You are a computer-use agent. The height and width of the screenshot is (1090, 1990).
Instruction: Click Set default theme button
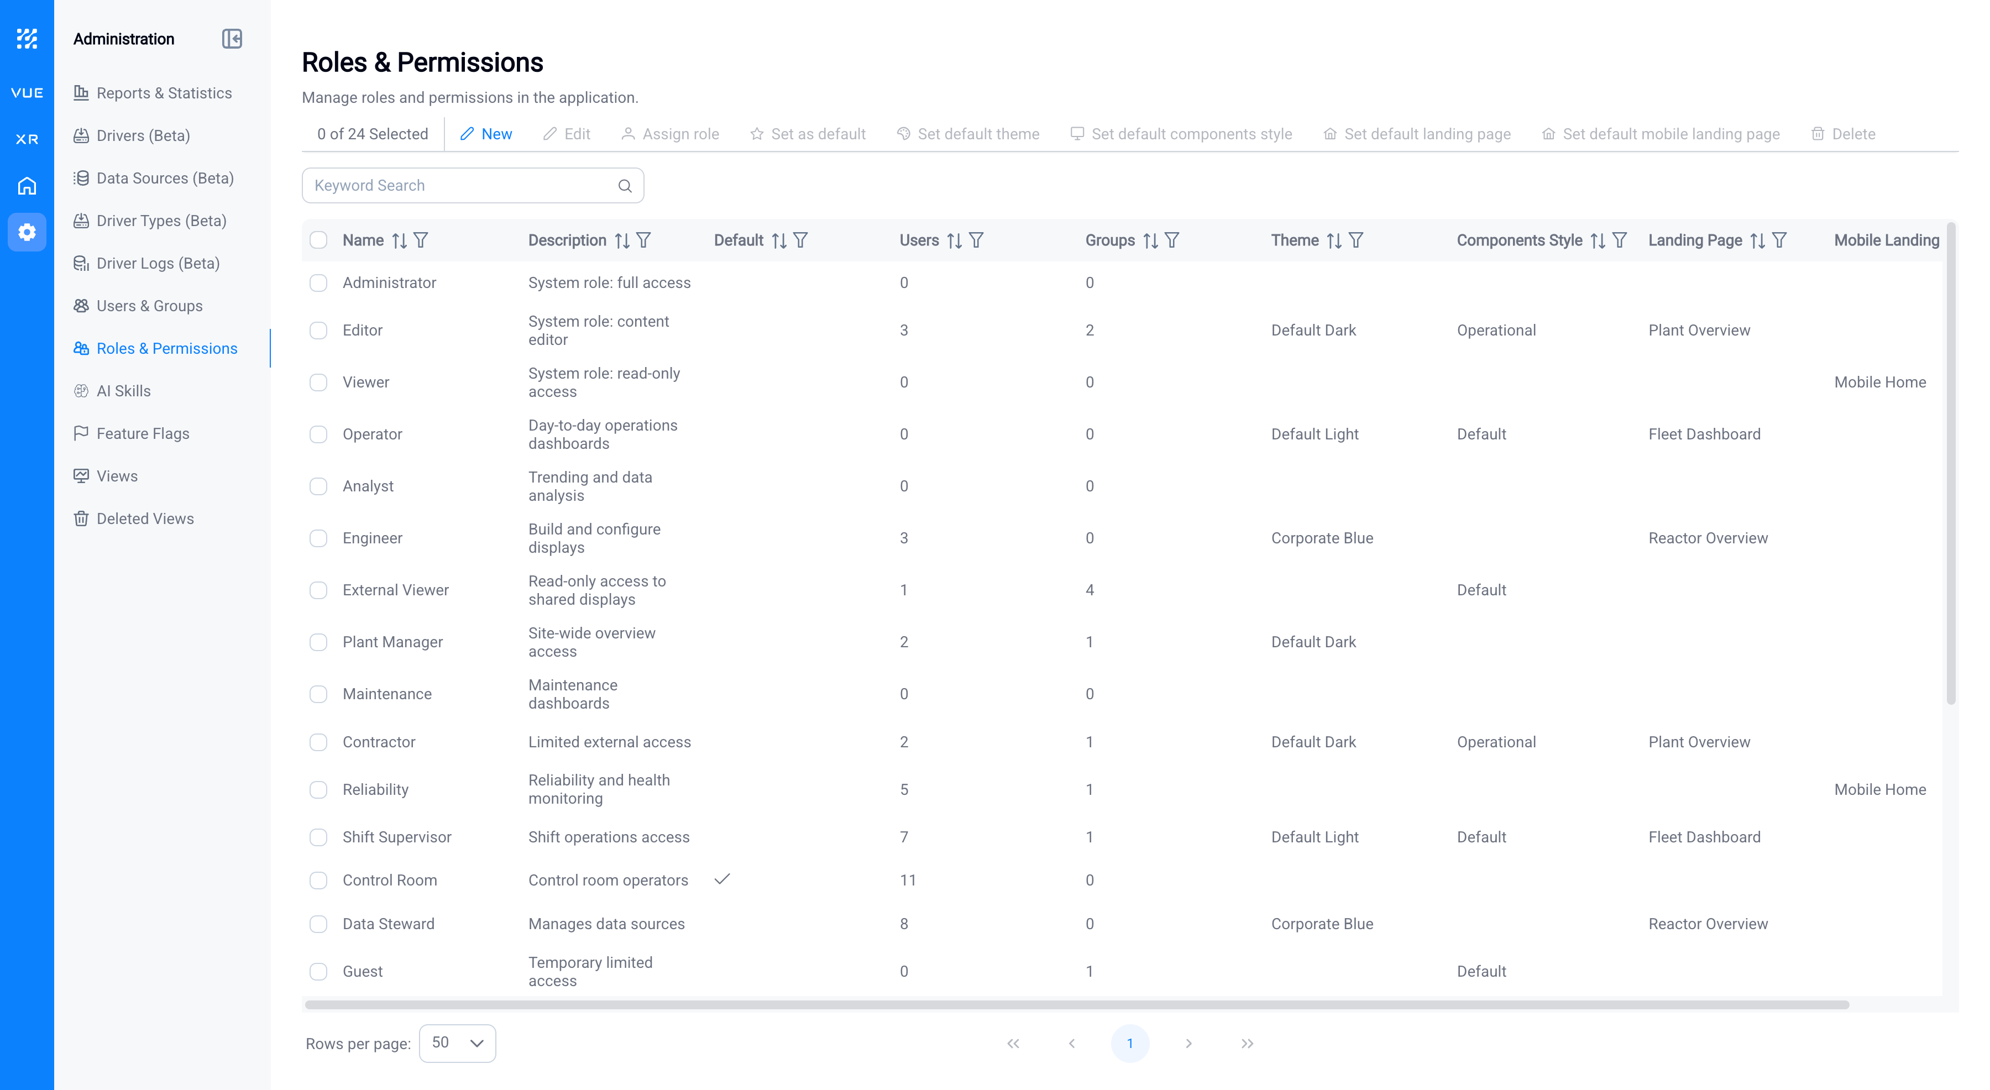point(968,134)
